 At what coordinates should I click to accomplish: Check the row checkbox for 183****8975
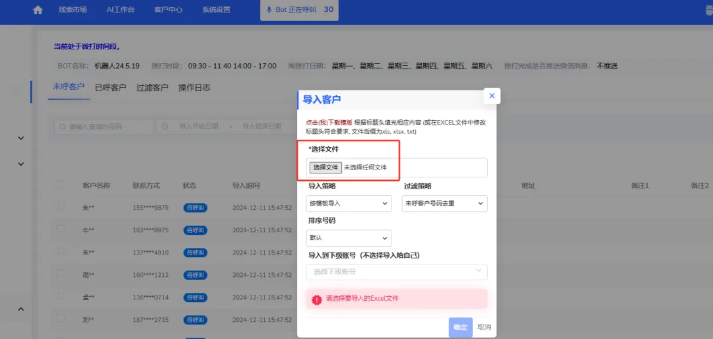tap(61, 229)
